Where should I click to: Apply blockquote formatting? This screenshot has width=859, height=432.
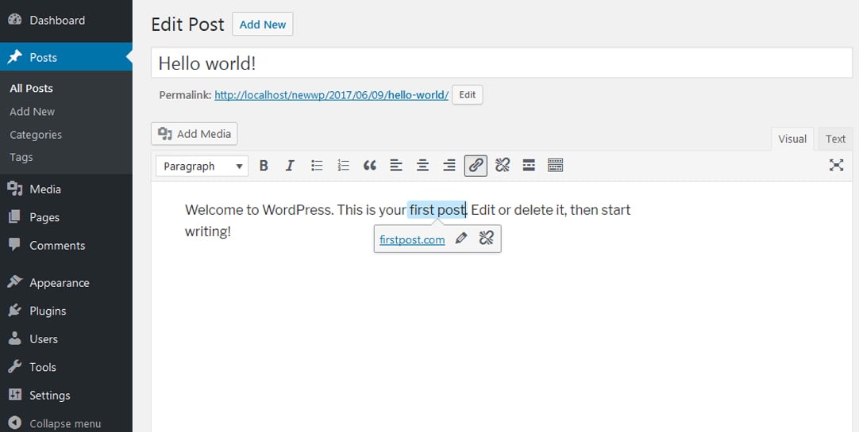(x=370, y=166)
